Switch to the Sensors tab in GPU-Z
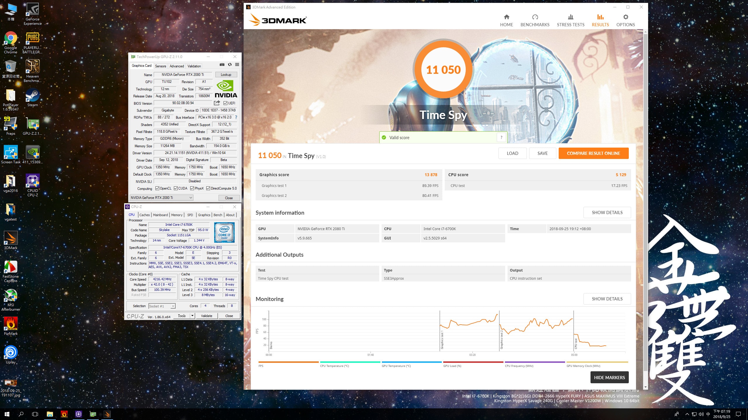Screen dimensions: 748x420 tap(160, 66)
